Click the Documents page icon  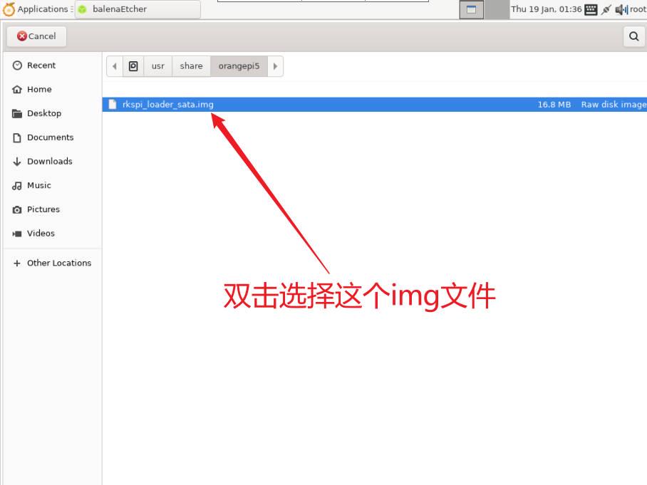tap(17, 137)
